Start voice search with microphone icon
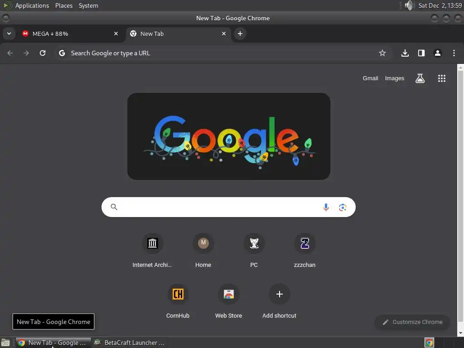464x348 pixels. tap(326, 207)
